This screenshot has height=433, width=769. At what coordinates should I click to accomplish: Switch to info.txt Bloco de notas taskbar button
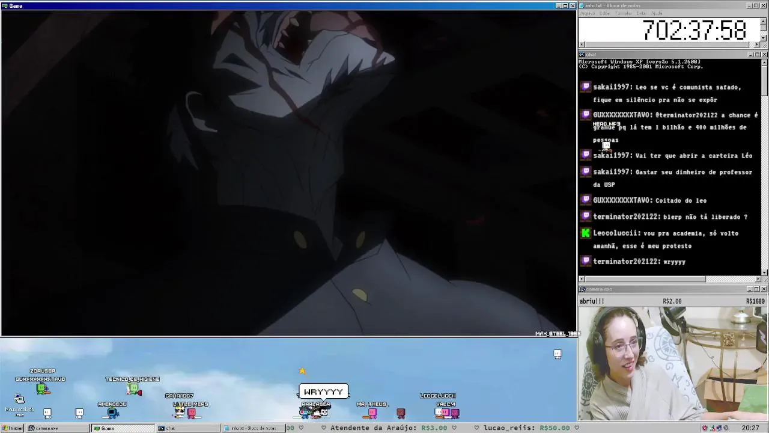click(x=252, y=428)
